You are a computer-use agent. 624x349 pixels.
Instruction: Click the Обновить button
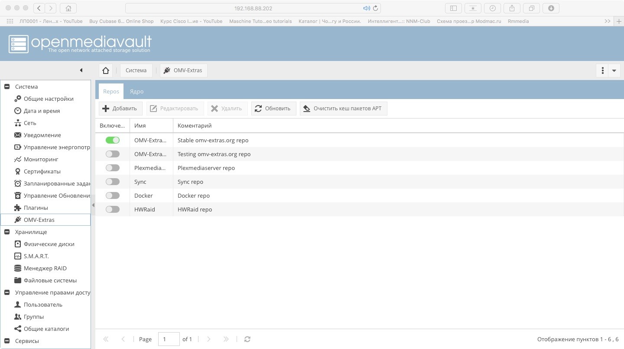pyautogui.click(x=273, y=109)
